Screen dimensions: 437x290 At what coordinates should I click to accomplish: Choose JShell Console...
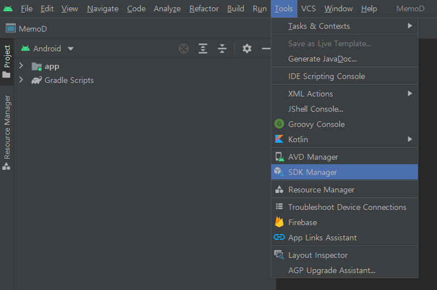click(x=344, y=109)
